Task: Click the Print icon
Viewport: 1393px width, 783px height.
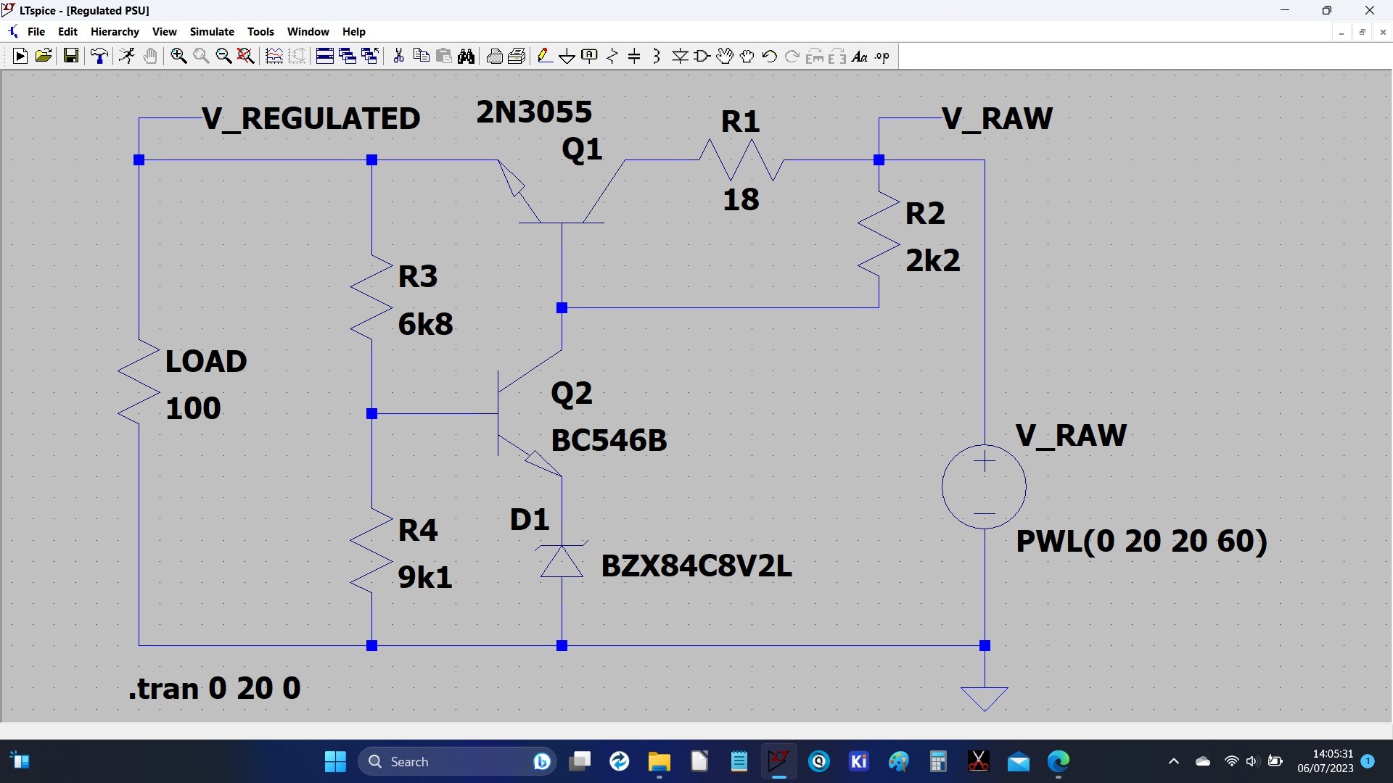Action: point(495,57)
